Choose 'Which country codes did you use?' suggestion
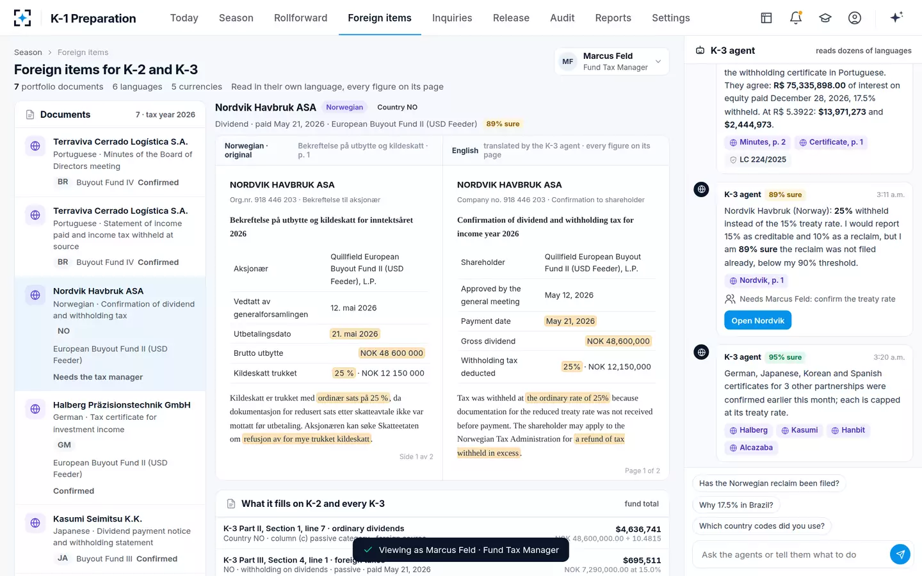922x576 pixels. (762, 526)
